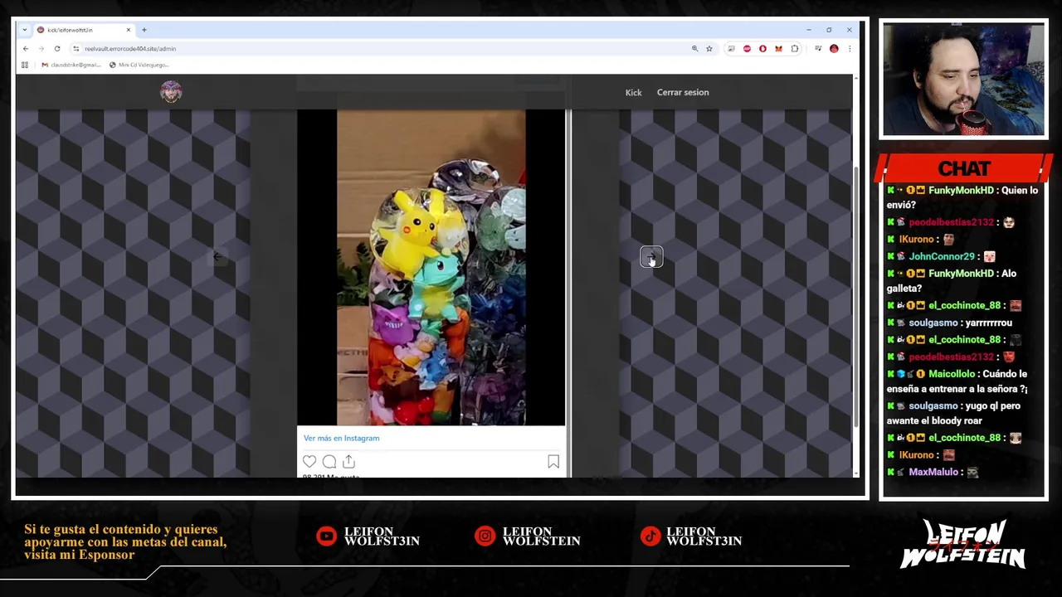Open the Chrome three-dot menu
Image resolution: width=1062 pixels, height=597 pixels.
click(x=849, y=49)
